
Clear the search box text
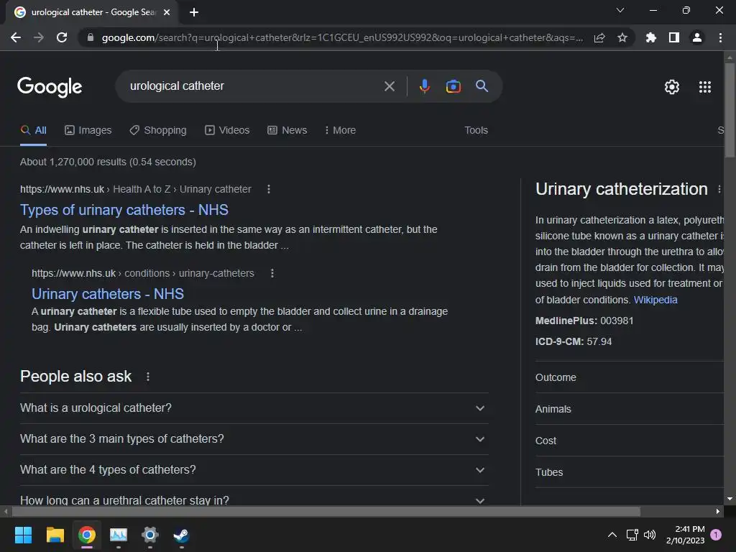tap(389, 86)
